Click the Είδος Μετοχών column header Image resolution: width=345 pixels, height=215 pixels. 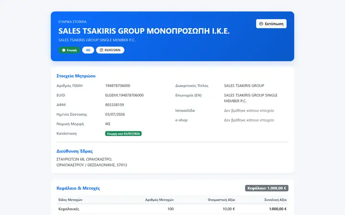pyautogui.click(x=70, y=200)
